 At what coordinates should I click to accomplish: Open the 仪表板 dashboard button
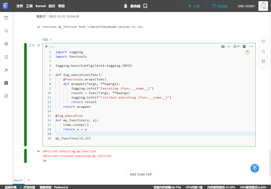point(220,6)
